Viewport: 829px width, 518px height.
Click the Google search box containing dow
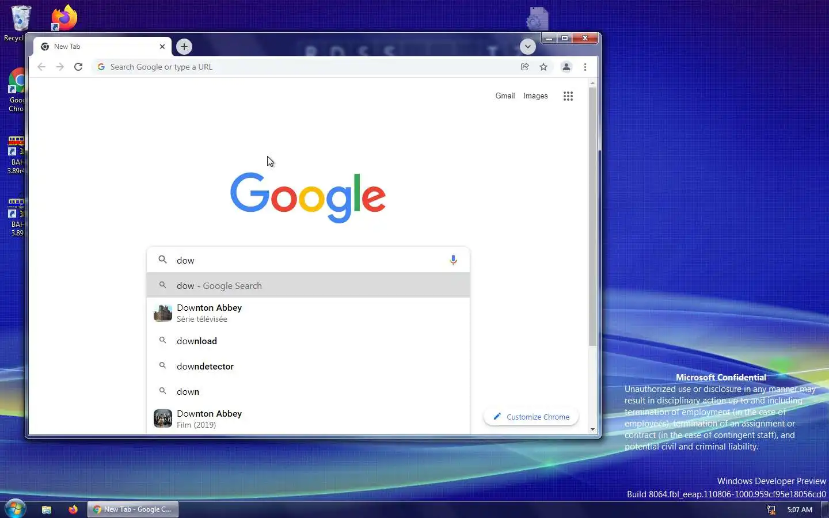click(309, 260)
